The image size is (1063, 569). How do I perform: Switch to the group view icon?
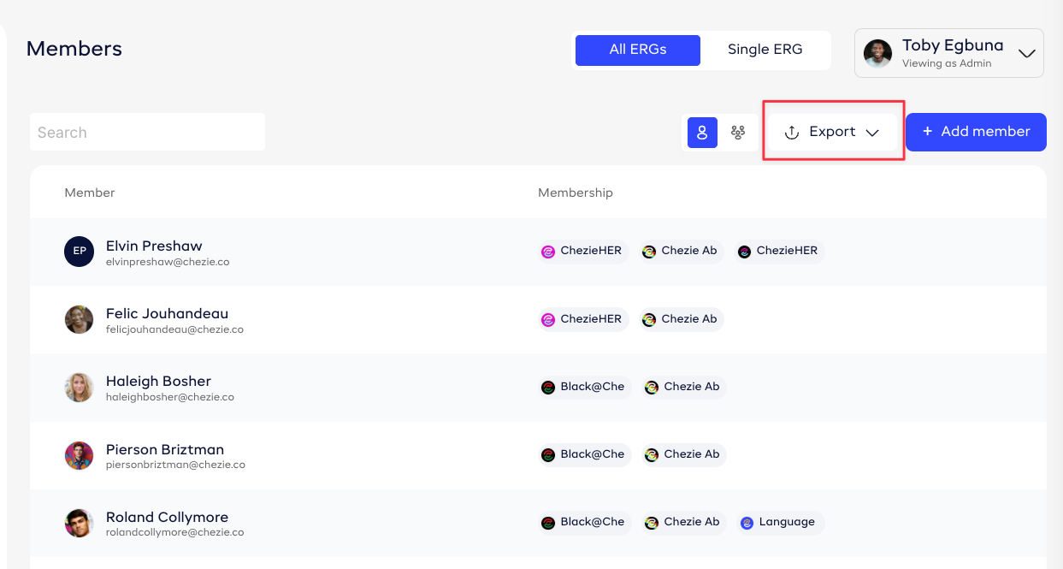(x=737, y=133)
